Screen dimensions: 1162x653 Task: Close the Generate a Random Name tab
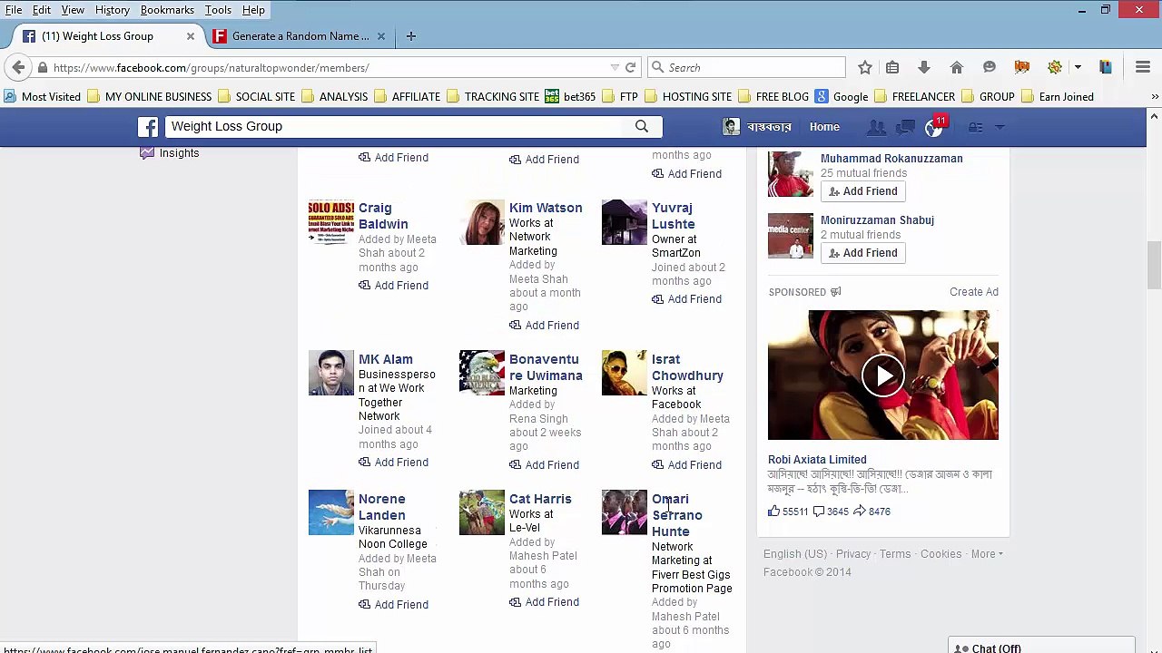click(x=381, y=36)
